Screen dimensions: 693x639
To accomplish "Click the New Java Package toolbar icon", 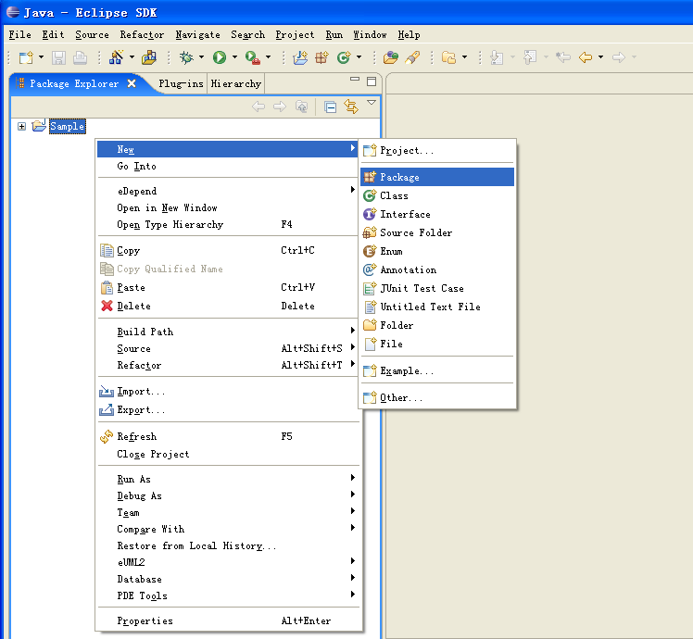I will click(x=321, y=57).
